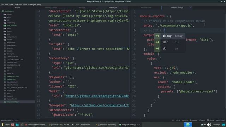This screenshot has width=226, height=127.
Task: Change the JavaScript grammar selector
Action: tap(185, 120)
